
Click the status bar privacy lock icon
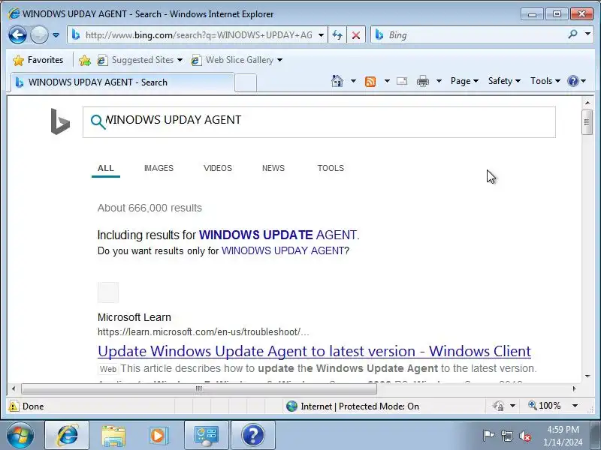click(499, 406)
